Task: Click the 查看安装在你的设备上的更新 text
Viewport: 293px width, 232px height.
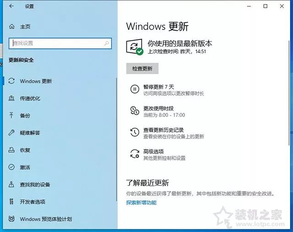Action: 174,137
